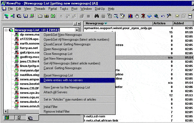Click the Newsgroup List root tree item
The width and height of the screenshot is (194, 123).
pos(37,30)
